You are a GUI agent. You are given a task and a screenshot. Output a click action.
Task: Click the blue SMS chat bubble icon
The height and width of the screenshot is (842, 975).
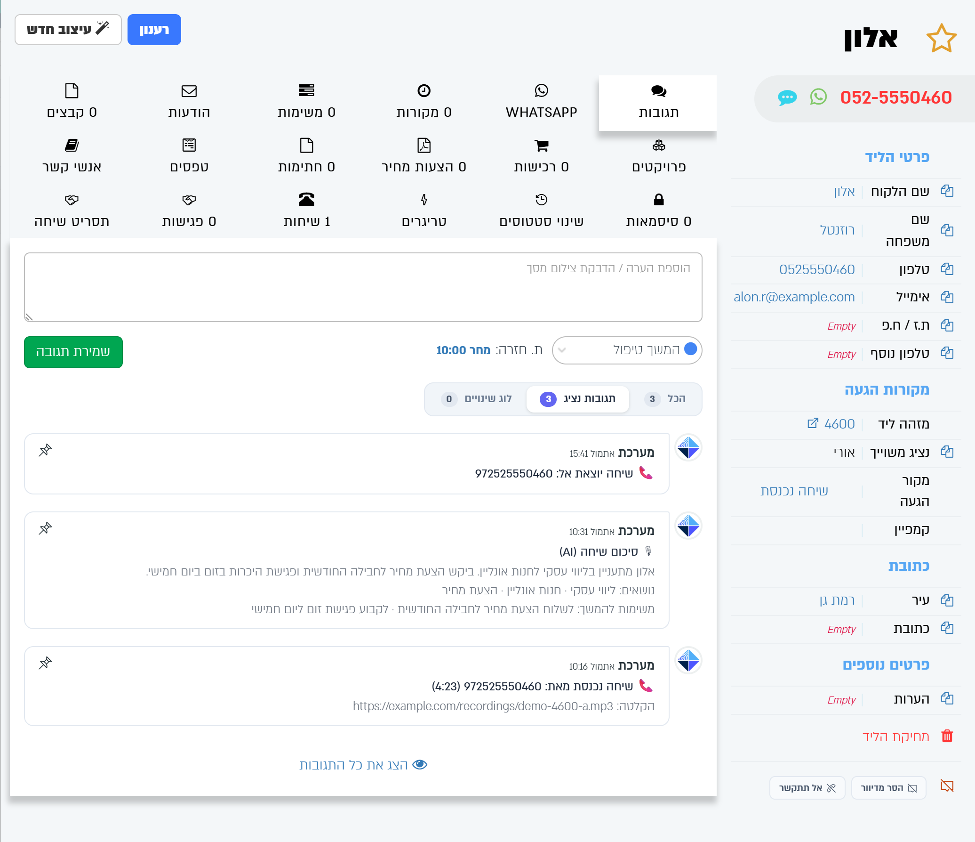787,98
